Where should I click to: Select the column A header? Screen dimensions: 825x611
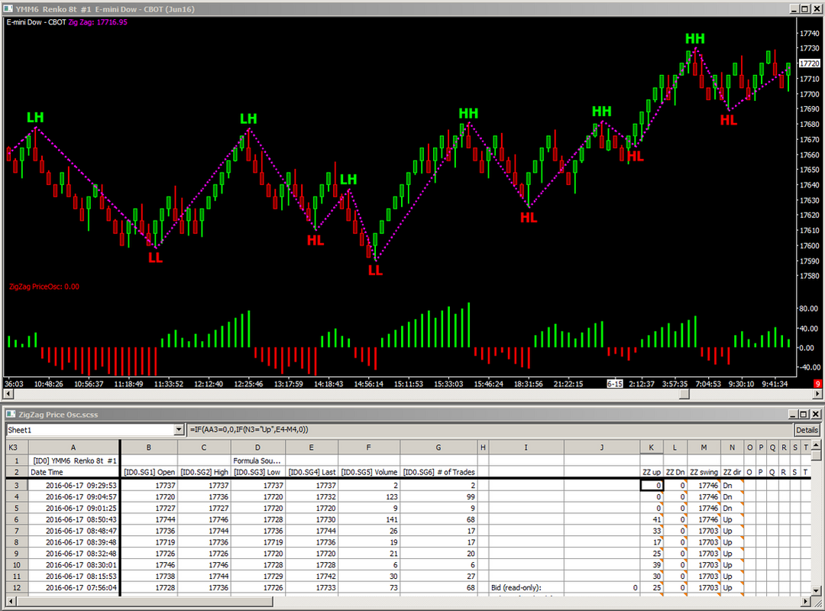click(x=73, y=447)
